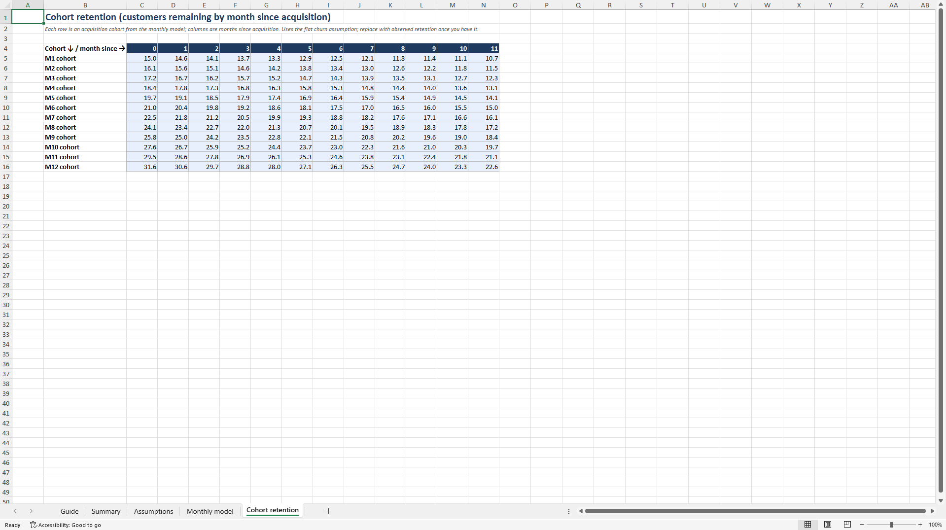The height and width of the screenshot is (530, 946).
Task: Select column C header
Action: (x=142, y=5)
